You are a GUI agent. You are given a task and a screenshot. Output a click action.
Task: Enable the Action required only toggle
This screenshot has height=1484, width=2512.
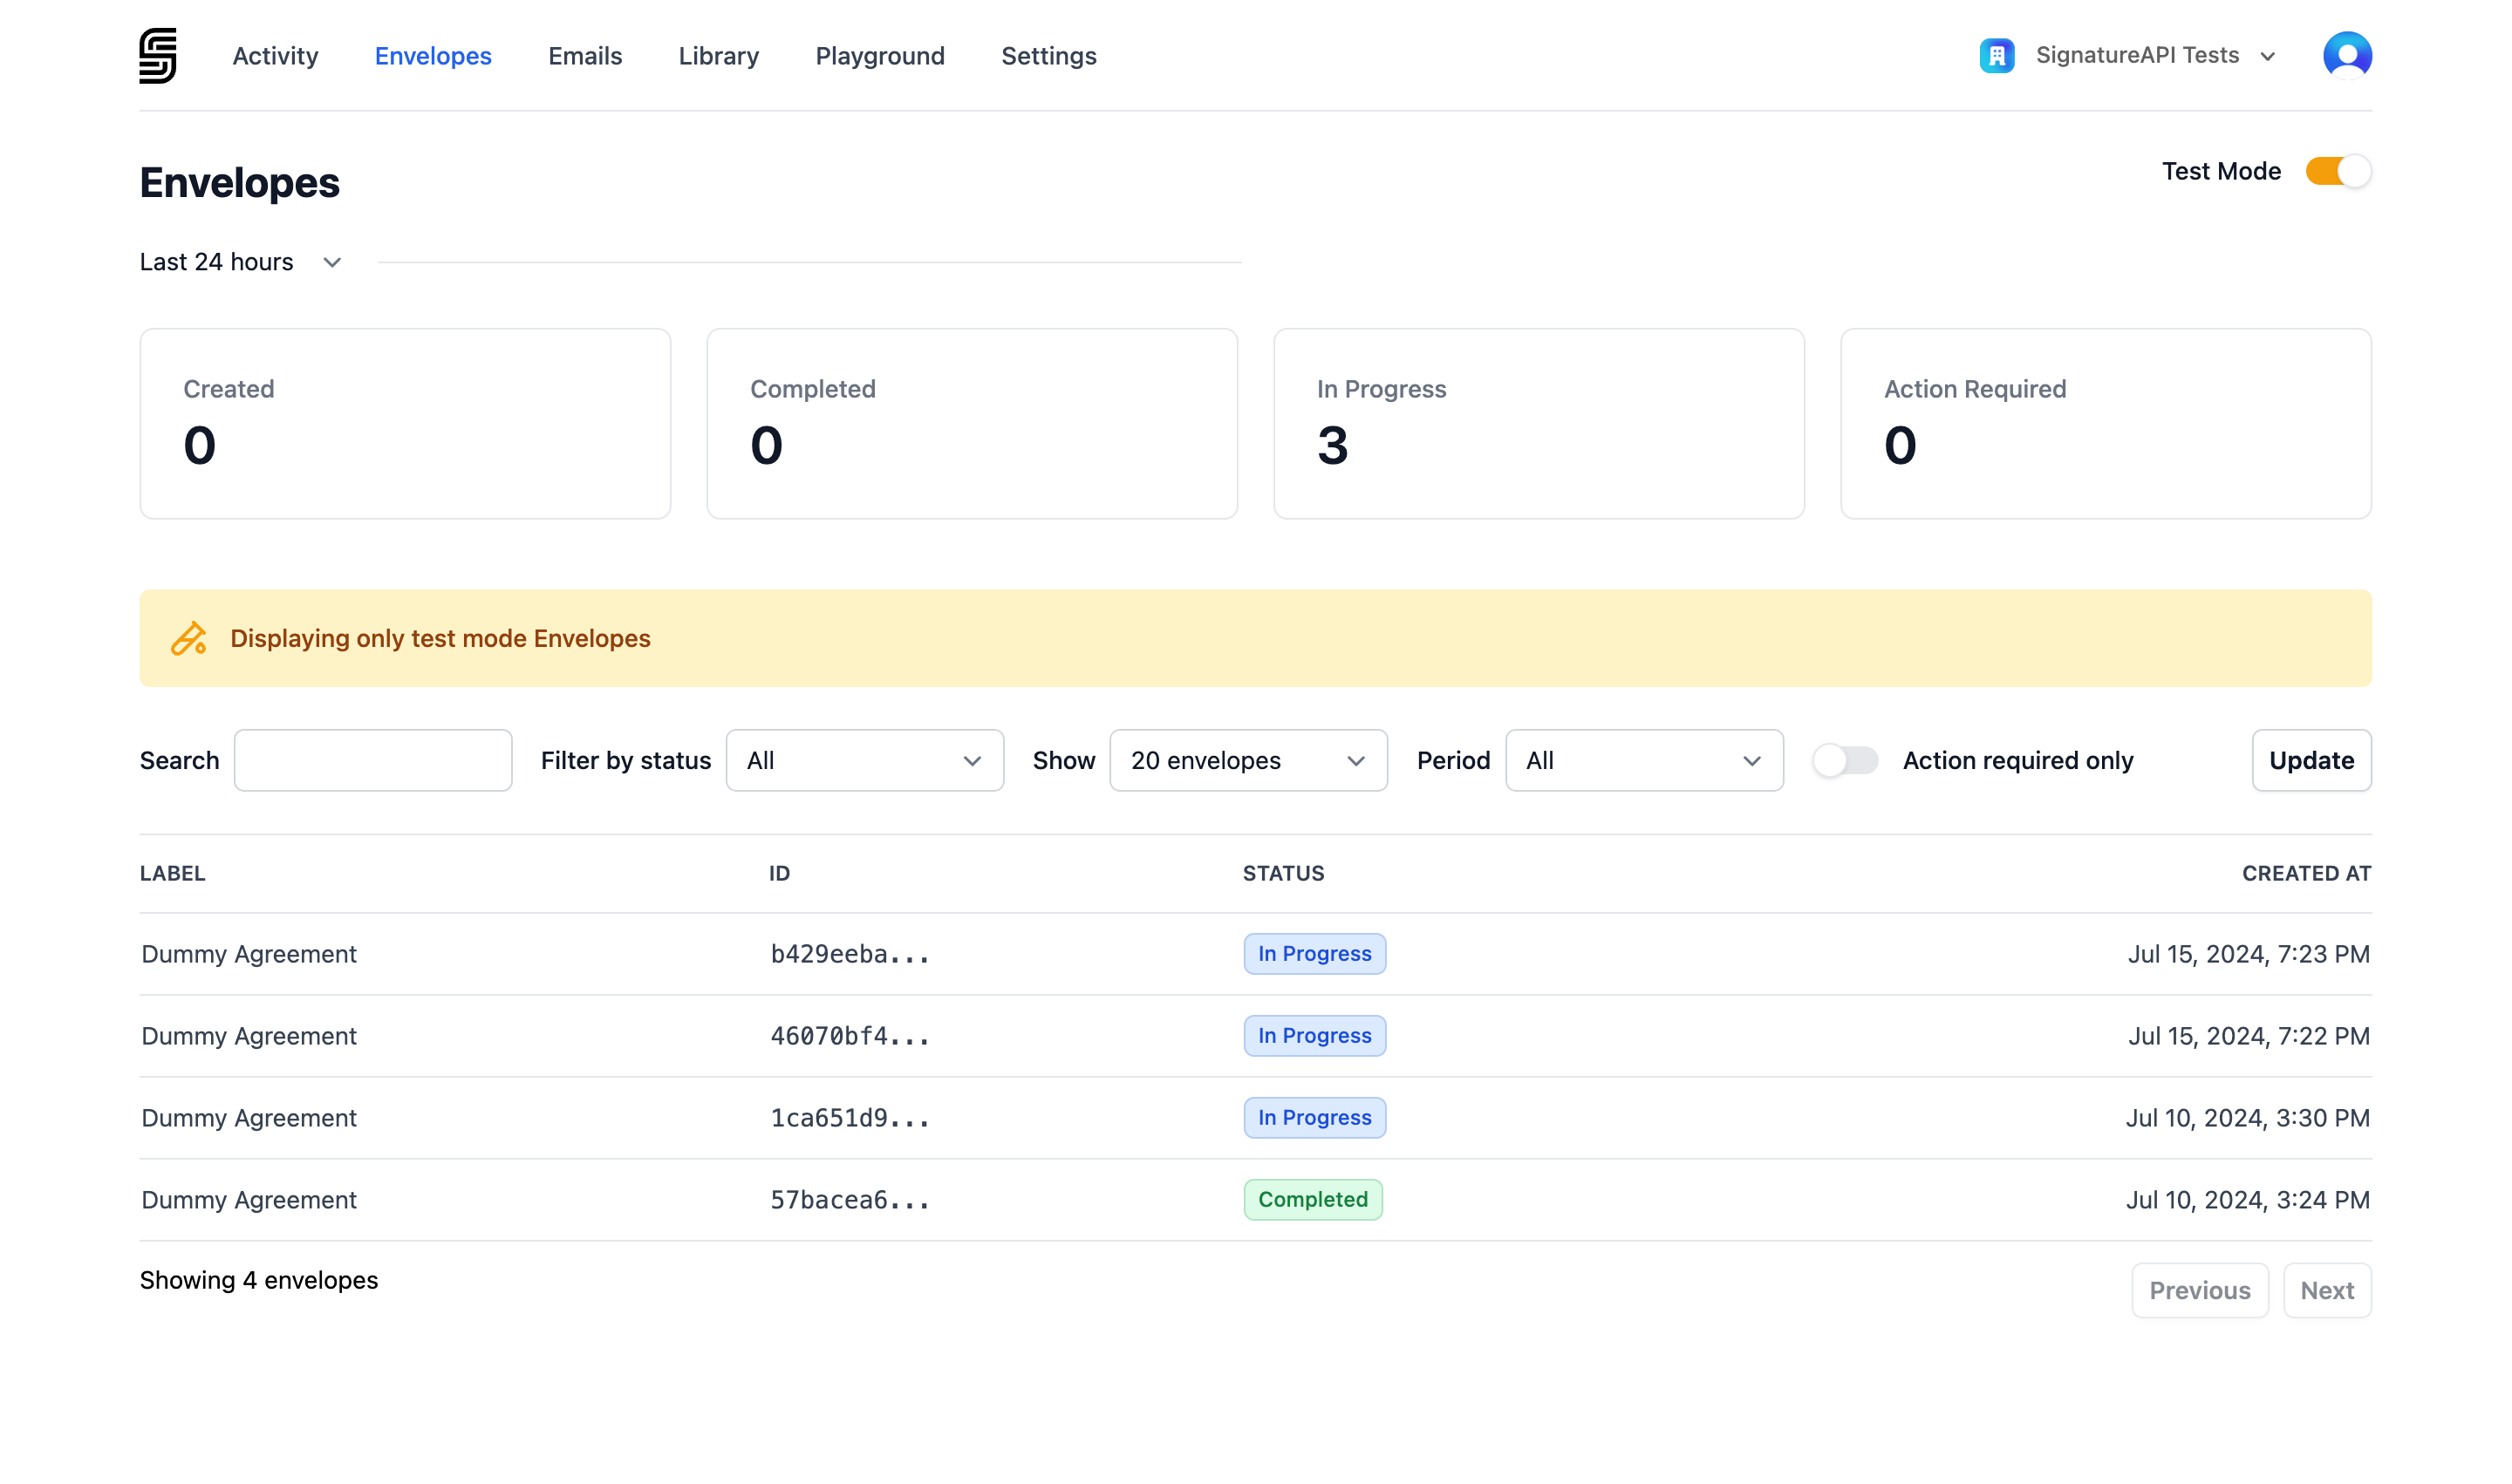(1845, 761)
